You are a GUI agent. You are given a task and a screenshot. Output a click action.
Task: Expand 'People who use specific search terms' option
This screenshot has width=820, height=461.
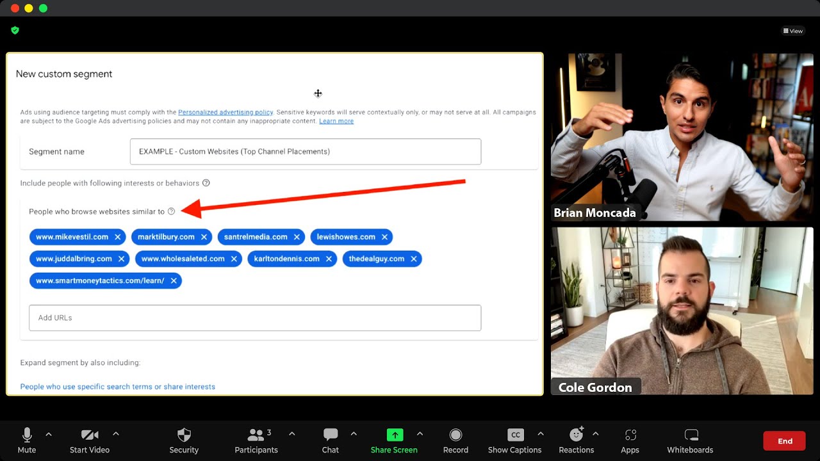118,387
